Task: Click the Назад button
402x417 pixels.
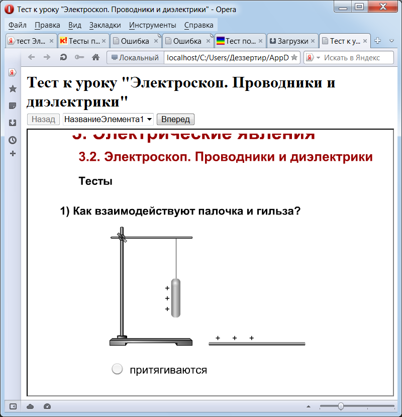Action: pos(43,119)
